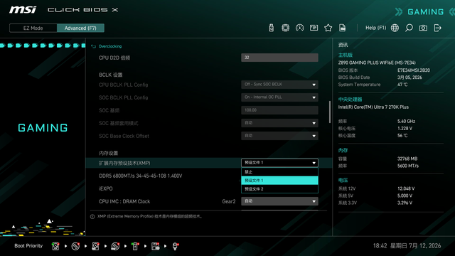455x256 pixels.
Task: Open the CPU IMC : DRAM Clock dropdown
Action: [x=279, y=201]
